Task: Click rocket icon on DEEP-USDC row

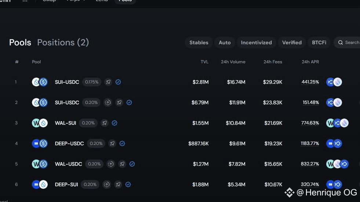Action: click(112, 143)
